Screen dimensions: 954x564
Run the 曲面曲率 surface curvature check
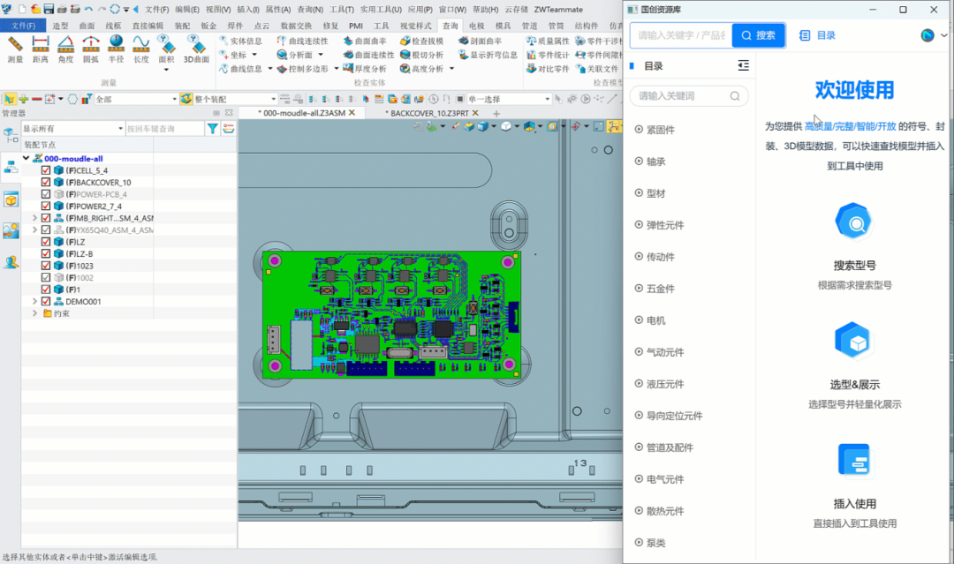coord(365,41)
